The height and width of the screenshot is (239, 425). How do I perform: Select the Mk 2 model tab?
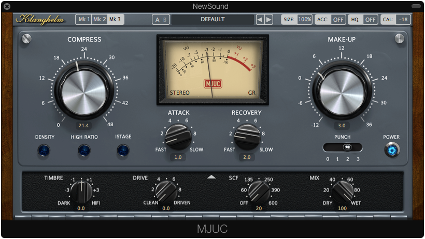click(x=100, y=19)
